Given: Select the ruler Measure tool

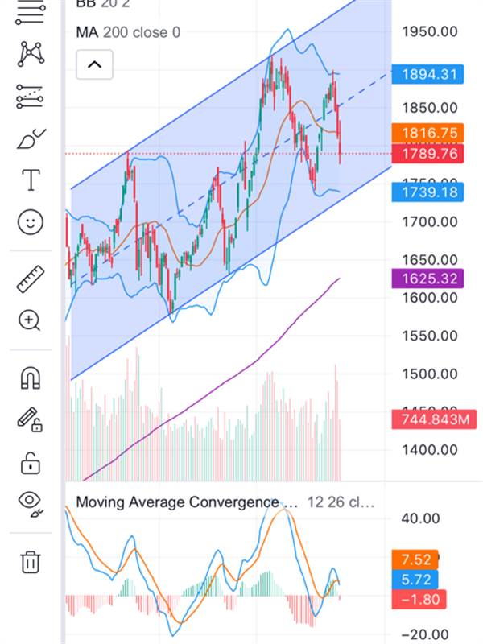Looking at the screenshot, I should pos(30,279).
